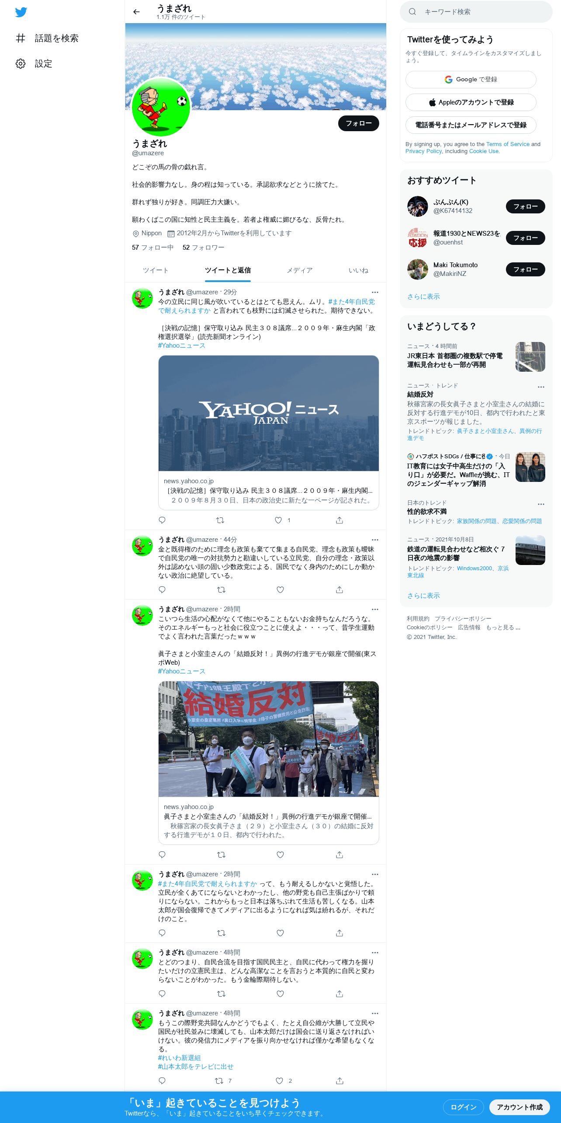Image resolution: width=561 pixels, height=1123 pixels.
Task: Retweet the 結婚反対 demo tweet
Action: pyautogui.click(x=222, y=854)
